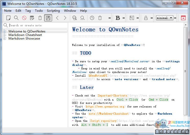Click the editor vertical scrollbar thumb
Image resolution: width=190 pixels, height=135 pixels.
tap(185, 71)
